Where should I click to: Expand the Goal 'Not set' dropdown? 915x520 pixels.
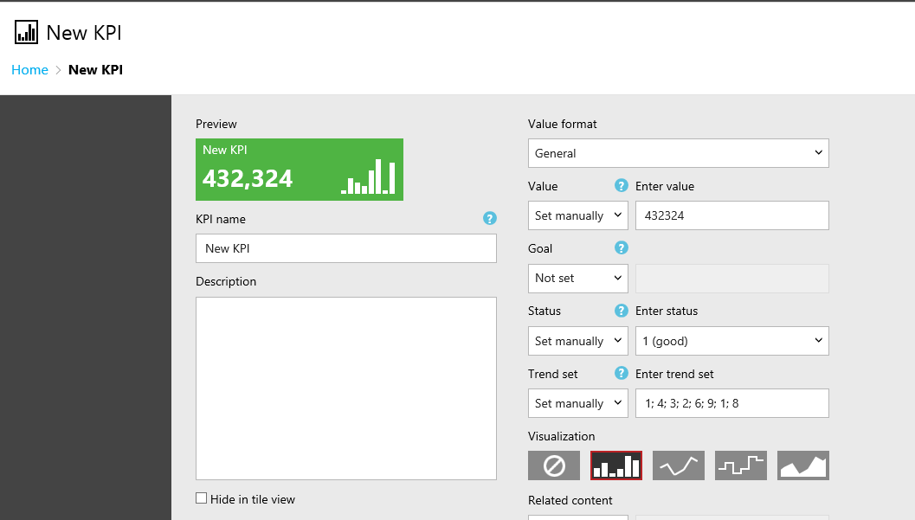[x=577, y=279]
